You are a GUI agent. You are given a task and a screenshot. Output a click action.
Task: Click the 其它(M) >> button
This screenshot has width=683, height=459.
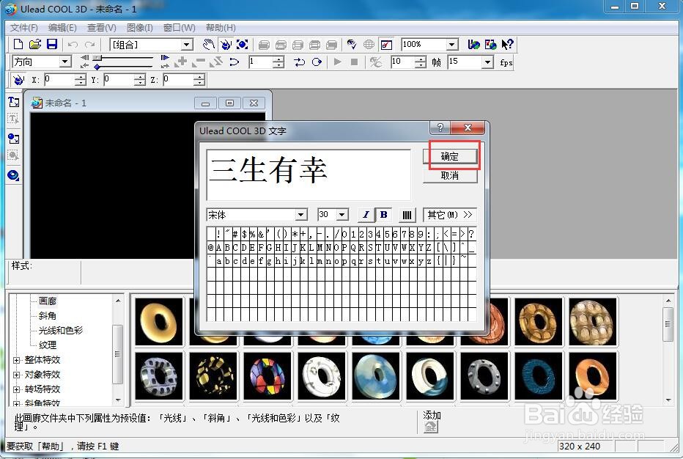click(x=449, y=215)
